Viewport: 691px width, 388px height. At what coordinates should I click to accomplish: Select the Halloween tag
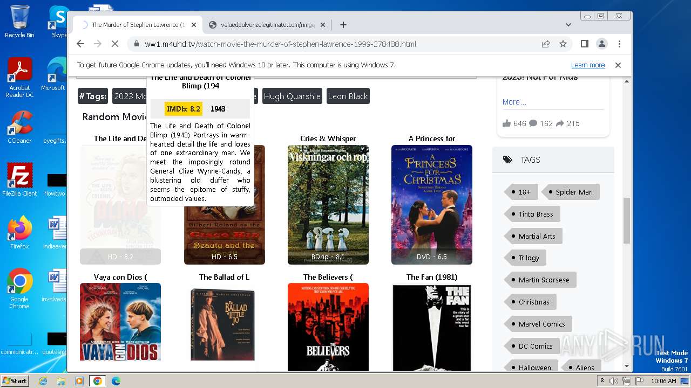coord(531,366)
